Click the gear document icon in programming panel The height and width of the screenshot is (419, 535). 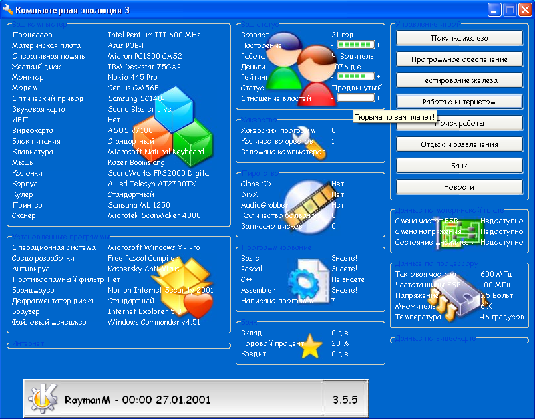309,281
